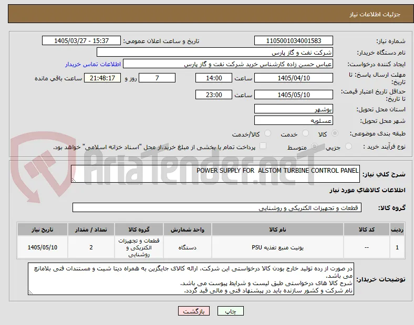
Task: Click row number 1 cell
Action: click(397, 247)
